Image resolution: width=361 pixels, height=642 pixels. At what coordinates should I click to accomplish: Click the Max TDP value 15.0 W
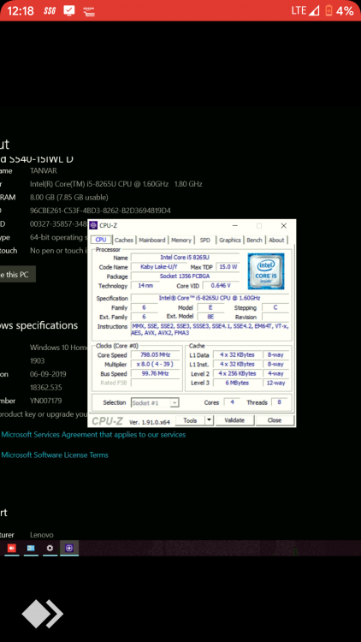coord(228,267)
